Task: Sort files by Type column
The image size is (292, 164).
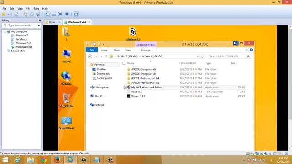Action: coord(208,63)
